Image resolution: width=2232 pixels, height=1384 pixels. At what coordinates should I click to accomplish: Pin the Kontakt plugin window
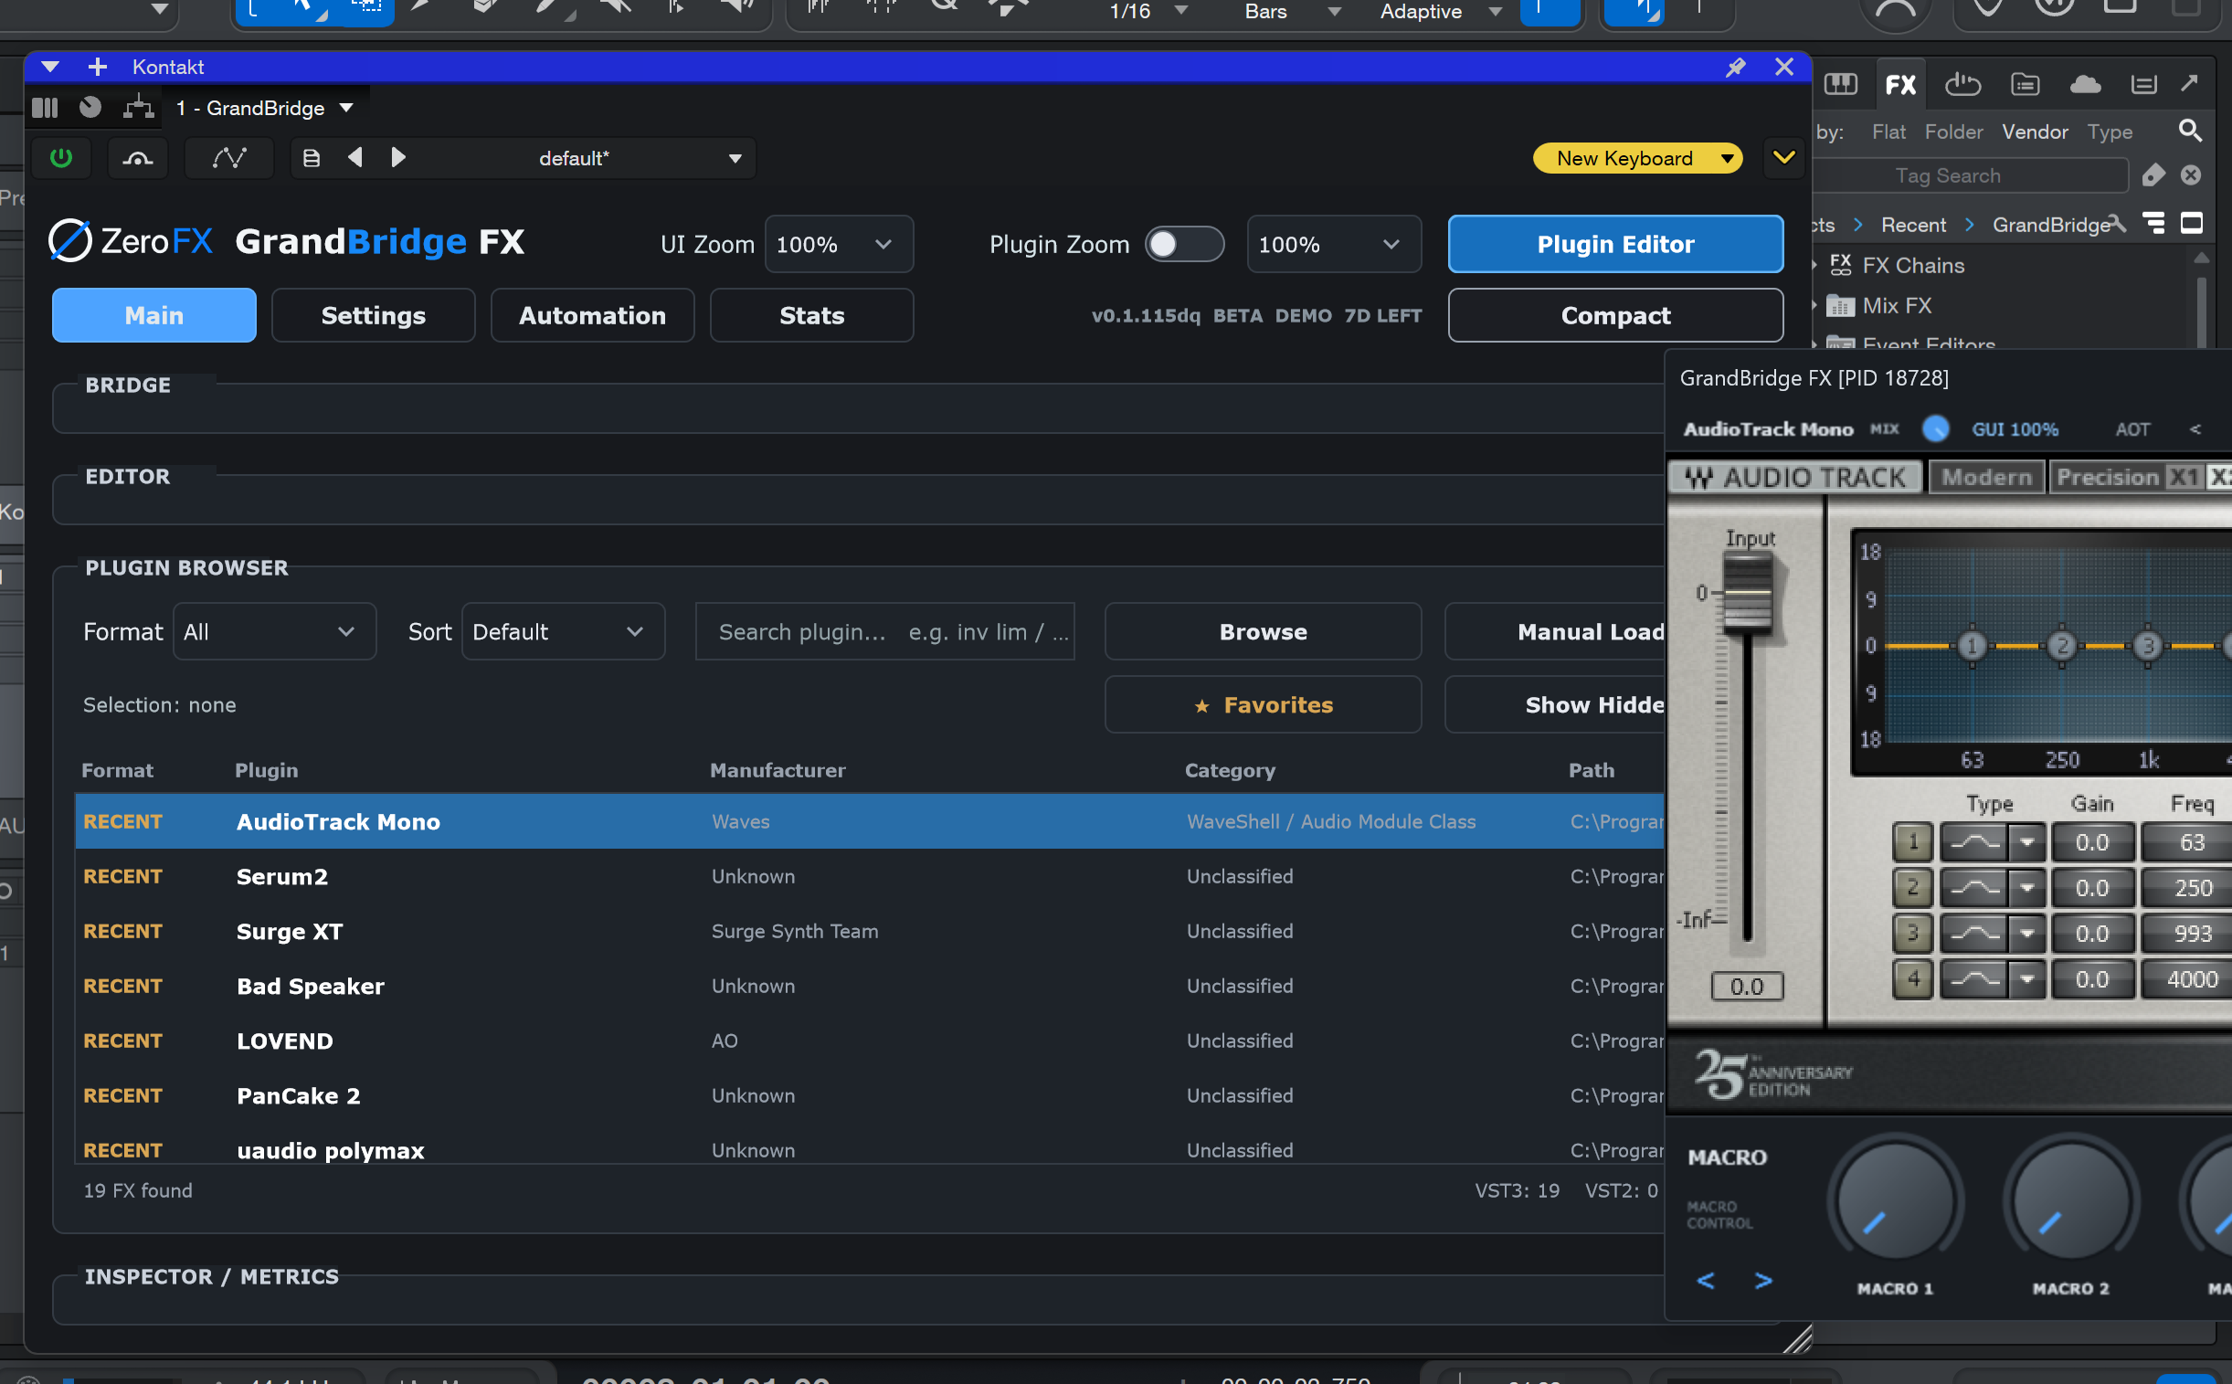pos(1735,67)
